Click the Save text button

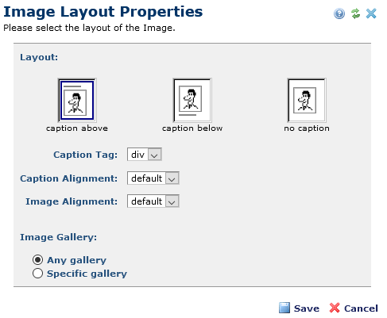(x=307, y=308)
